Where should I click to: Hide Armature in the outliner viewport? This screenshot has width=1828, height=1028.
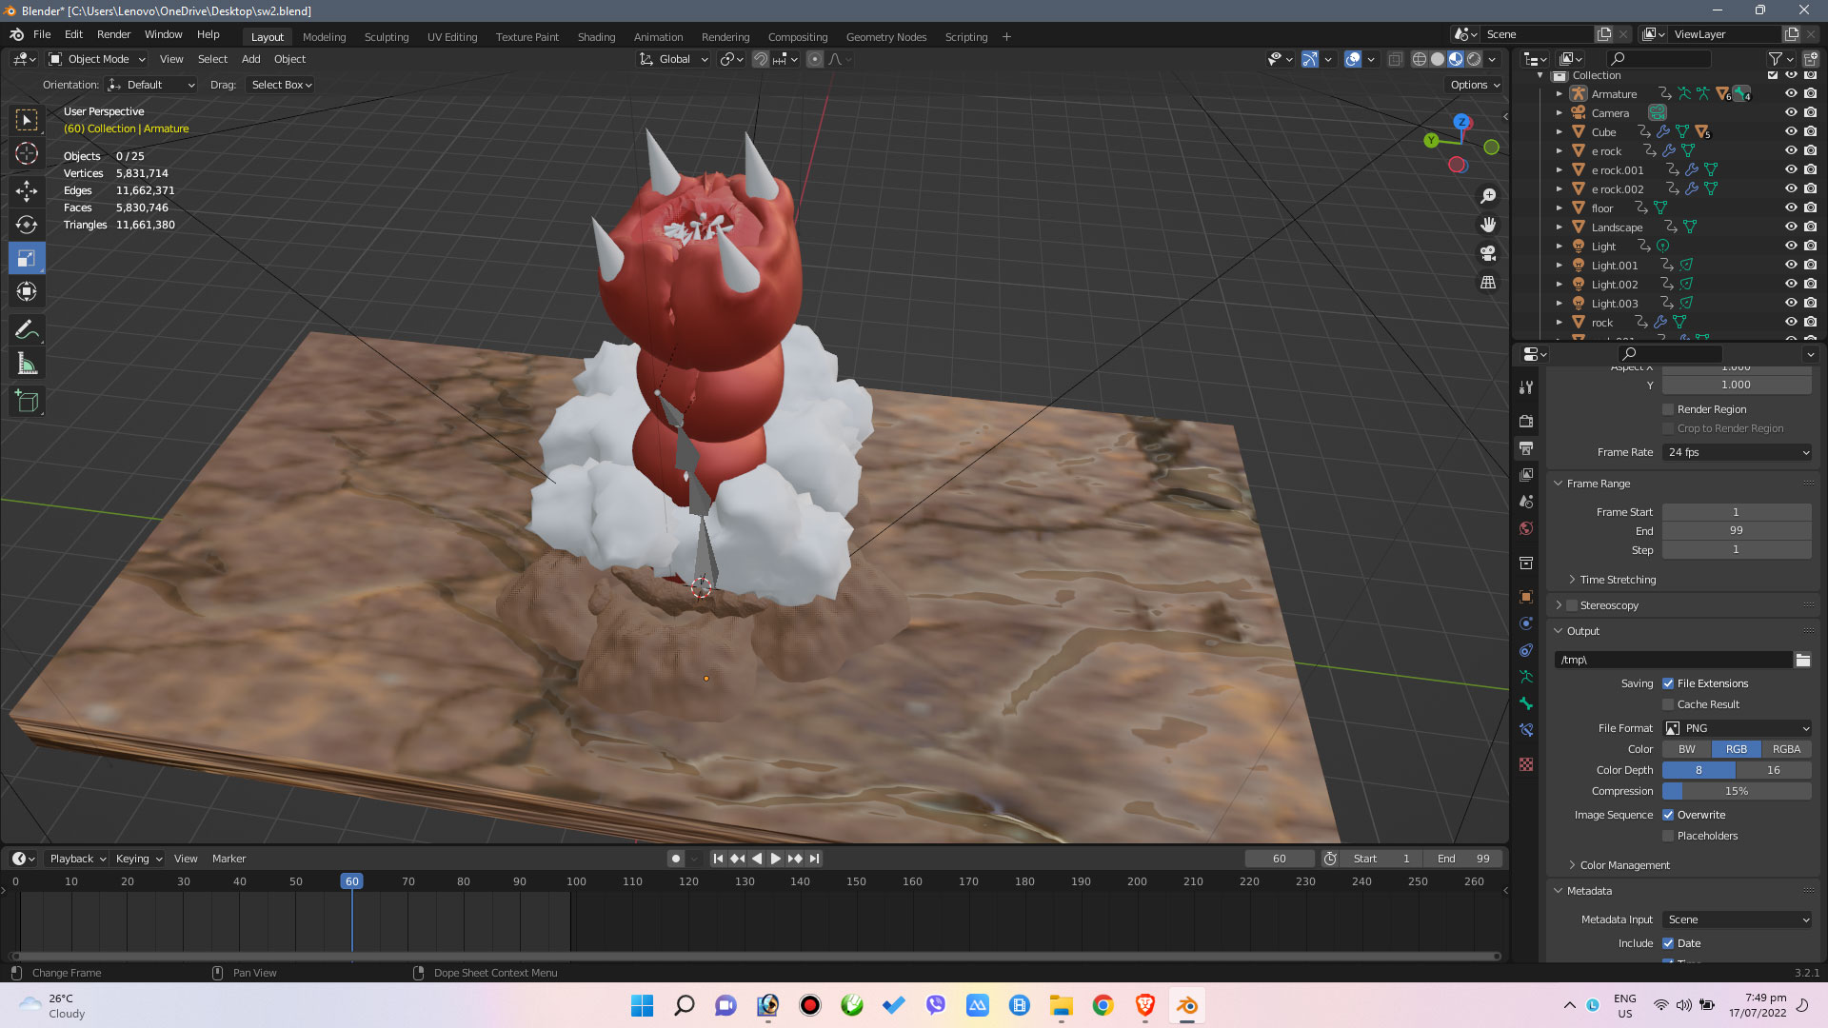coord(1790,93)
